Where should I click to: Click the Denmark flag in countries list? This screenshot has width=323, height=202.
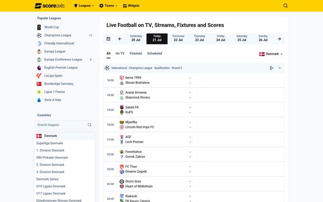point(39,136)
